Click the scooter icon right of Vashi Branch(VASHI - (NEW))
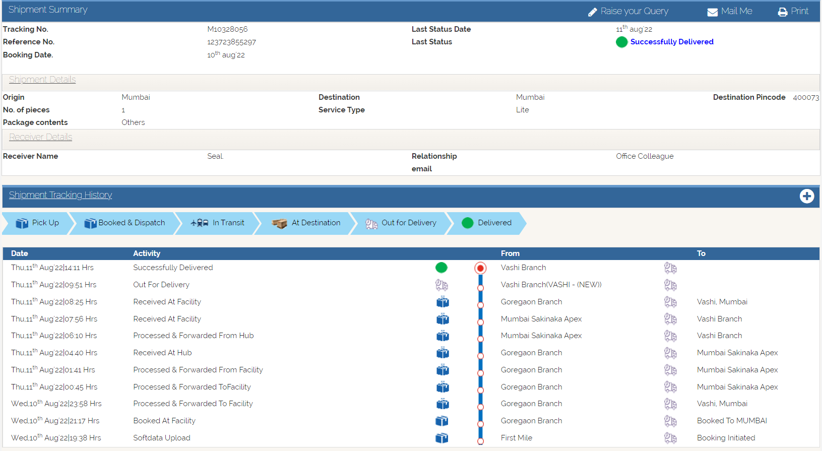The height and width of the screenshot is (451, 822). coord(670,285)
